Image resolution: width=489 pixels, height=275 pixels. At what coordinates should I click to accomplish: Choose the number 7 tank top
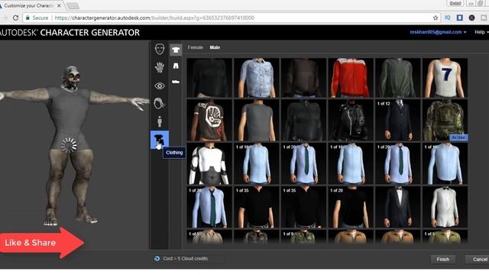pyautogui.click(x=445, y=78)
